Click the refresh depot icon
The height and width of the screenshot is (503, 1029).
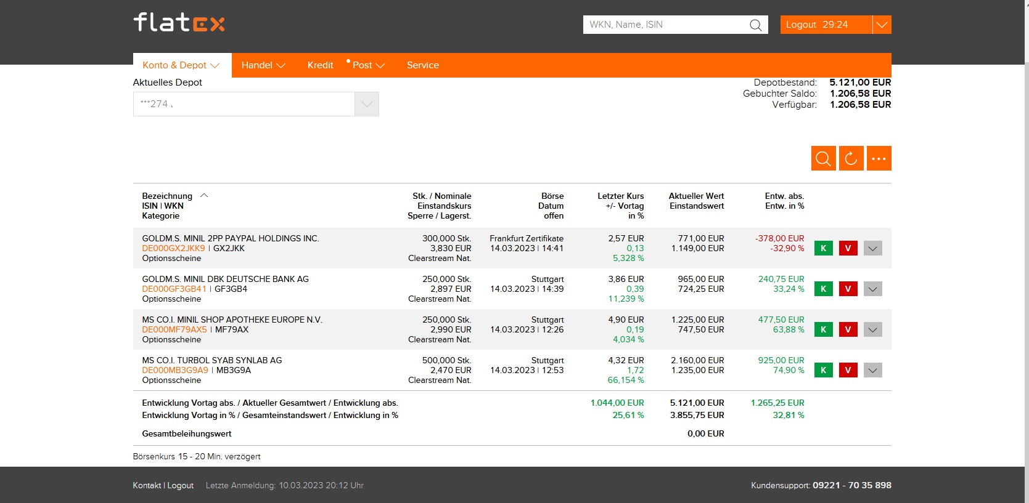(851, 158)
